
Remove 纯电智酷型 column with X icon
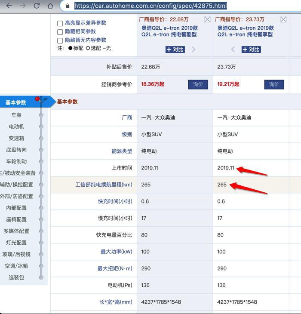[x=207, y=19]
